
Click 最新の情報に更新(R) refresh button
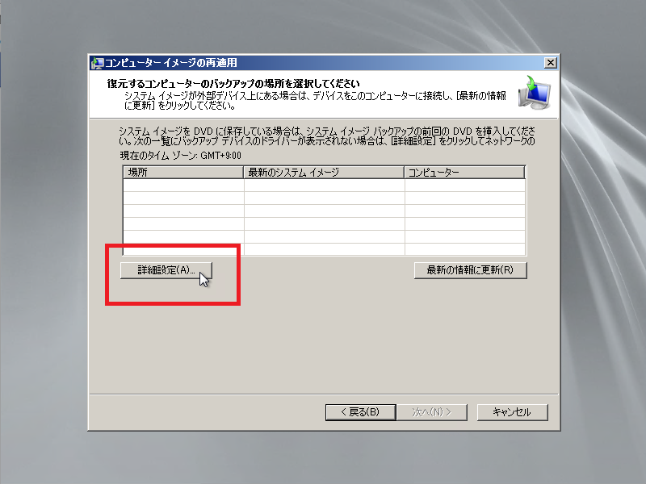(x=470, y=270)
